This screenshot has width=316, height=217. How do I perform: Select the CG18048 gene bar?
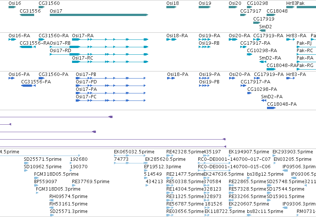271,15
